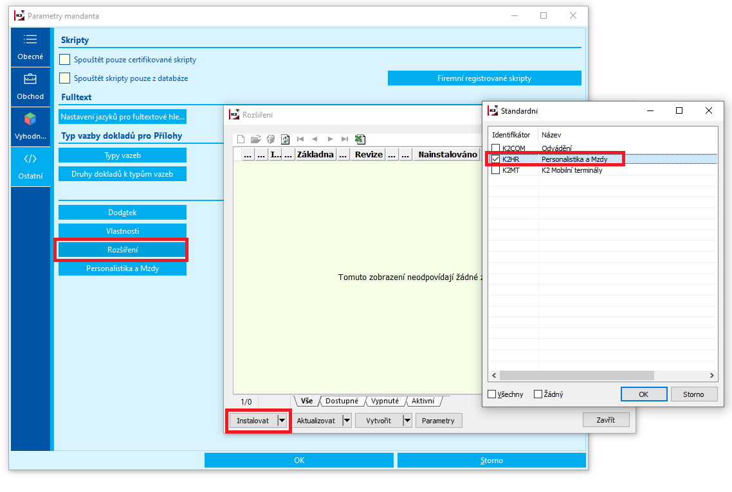Click Firemní registrované skripty button
Viewport: 732px width, 492px height.
(484, 78)
